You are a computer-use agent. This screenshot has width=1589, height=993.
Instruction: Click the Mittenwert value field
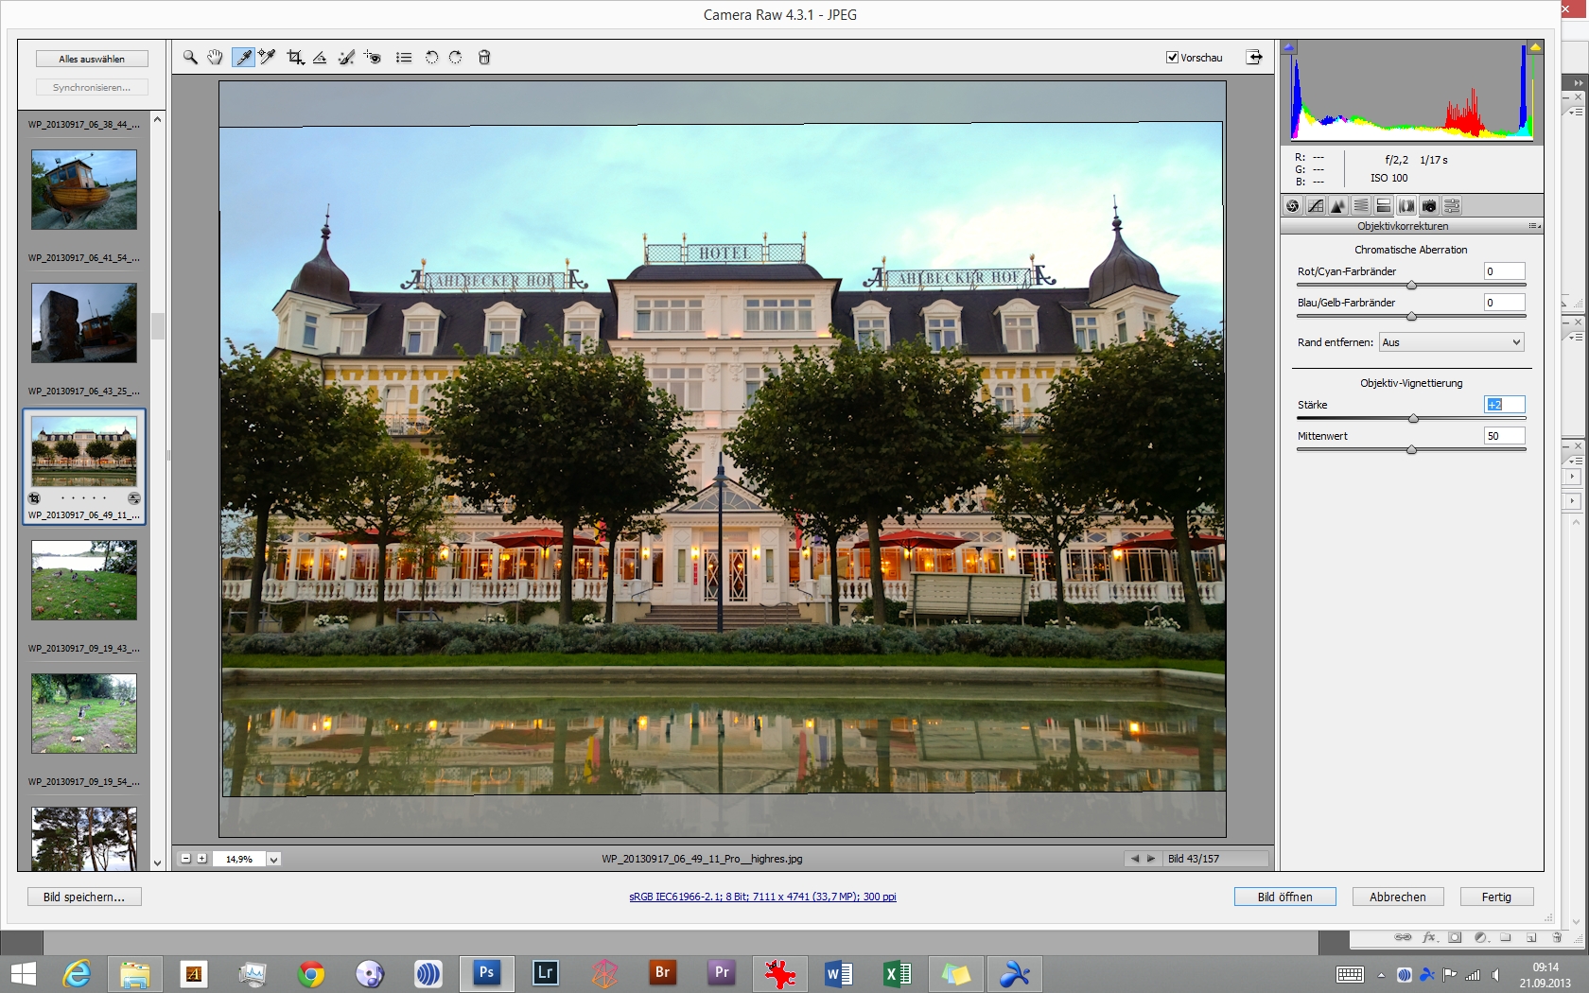click(1504, 436)
